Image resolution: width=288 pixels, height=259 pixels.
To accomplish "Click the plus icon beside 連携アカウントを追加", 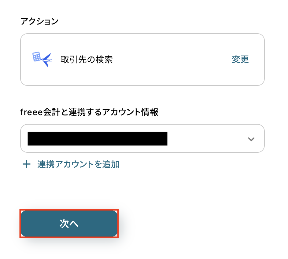I will (x=27, y=165).
